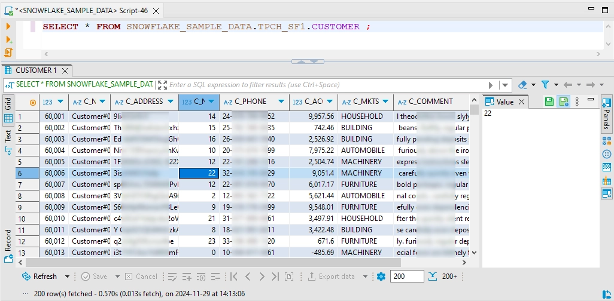This screenshot has width=614, height=301.
Task: Open C_PHONE column sort dropdown
Action: click(x=281, y=102)
